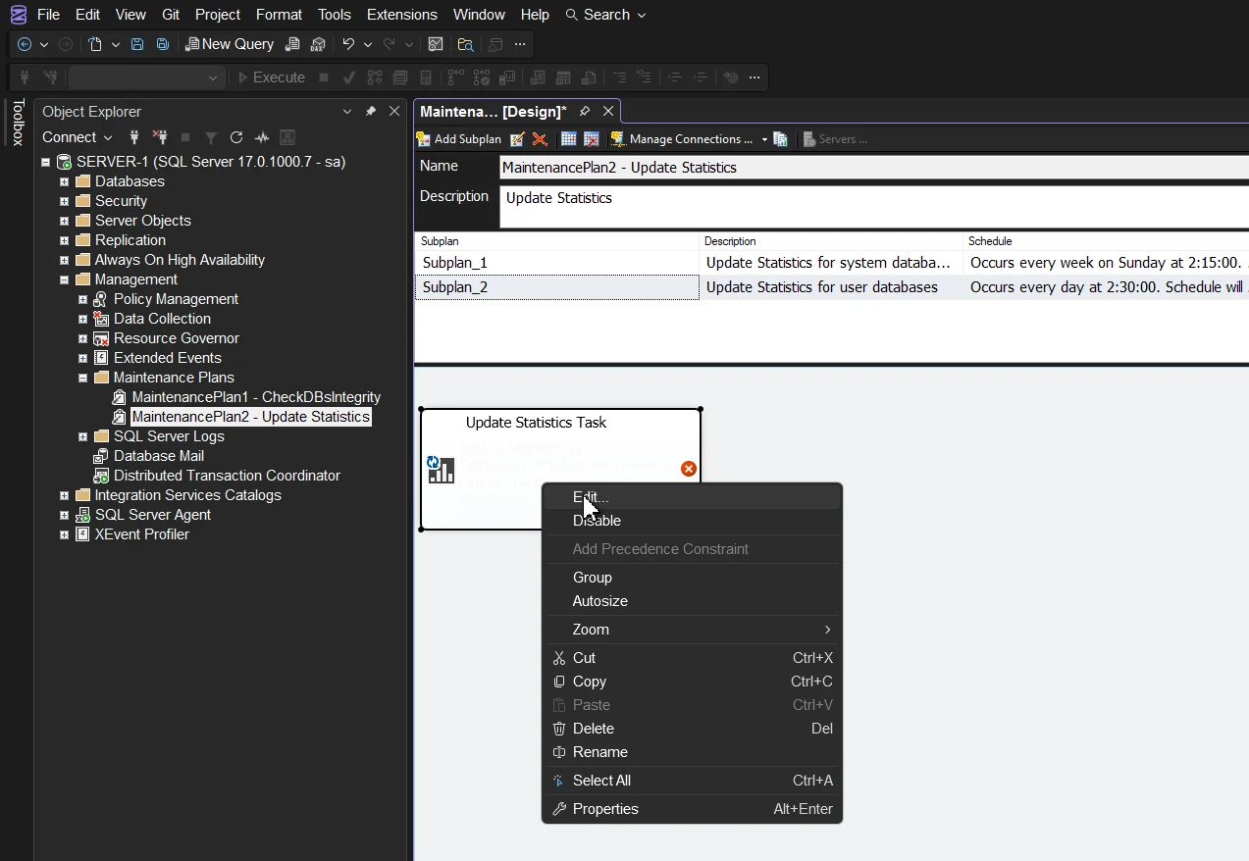
Task: Click the Disconnect icon in Object Explorer toolbar
Action: click(x=160, y=137)
